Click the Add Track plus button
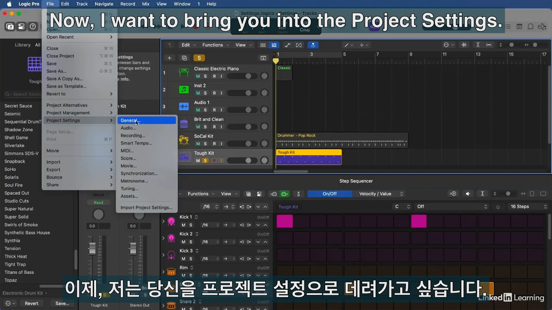 pos(169,58)
